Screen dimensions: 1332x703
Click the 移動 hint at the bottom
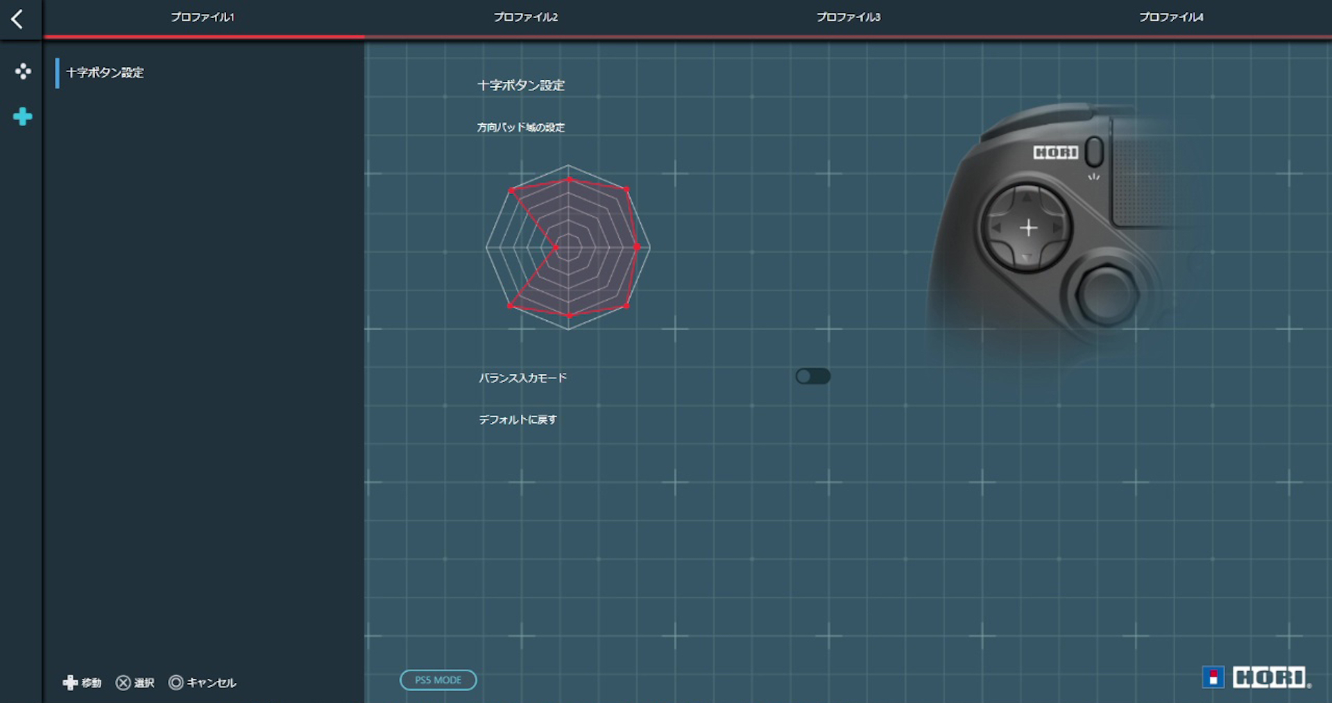tap(82, 683)
